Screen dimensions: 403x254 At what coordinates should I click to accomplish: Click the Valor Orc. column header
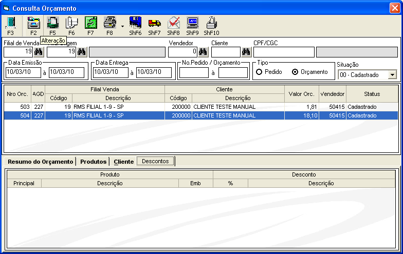click(302, 94)
